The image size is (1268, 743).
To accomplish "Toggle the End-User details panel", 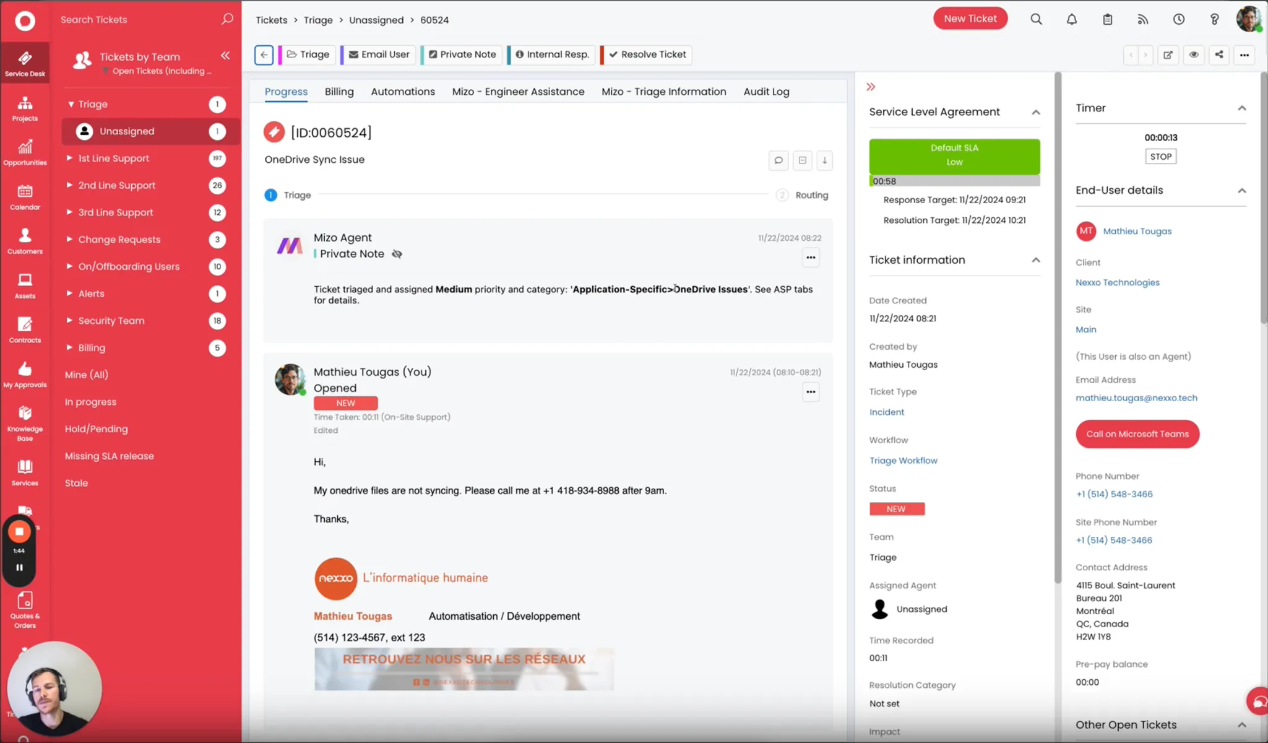I will [1243, 190].
